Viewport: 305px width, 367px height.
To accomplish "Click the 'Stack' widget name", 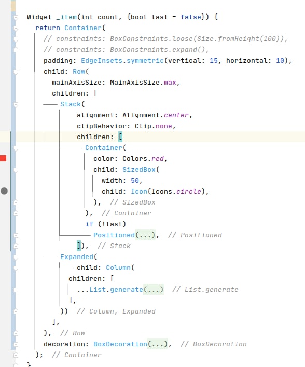I will tap(71, 104).
